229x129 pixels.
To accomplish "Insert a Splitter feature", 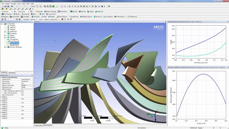I will [52, 17].
